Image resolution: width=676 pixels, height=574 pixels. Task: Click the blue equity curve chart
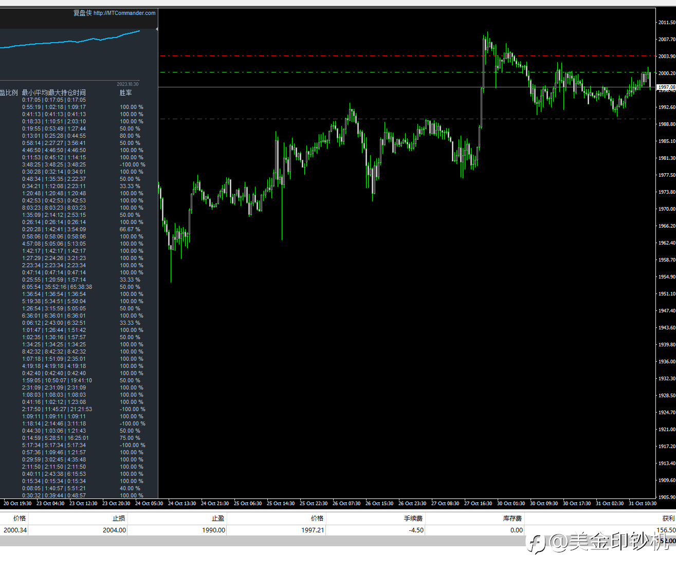point(70,40)
